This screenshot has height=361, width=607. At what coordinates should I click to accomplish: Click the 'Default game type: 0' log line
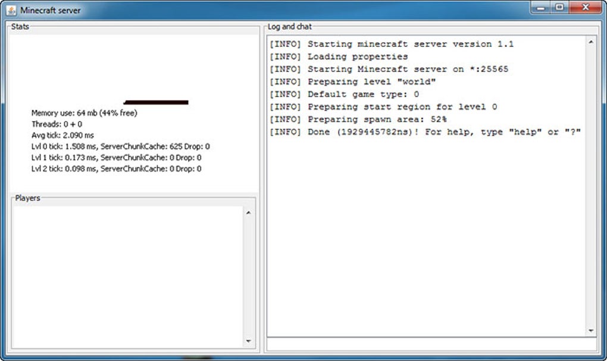(344, 94)
